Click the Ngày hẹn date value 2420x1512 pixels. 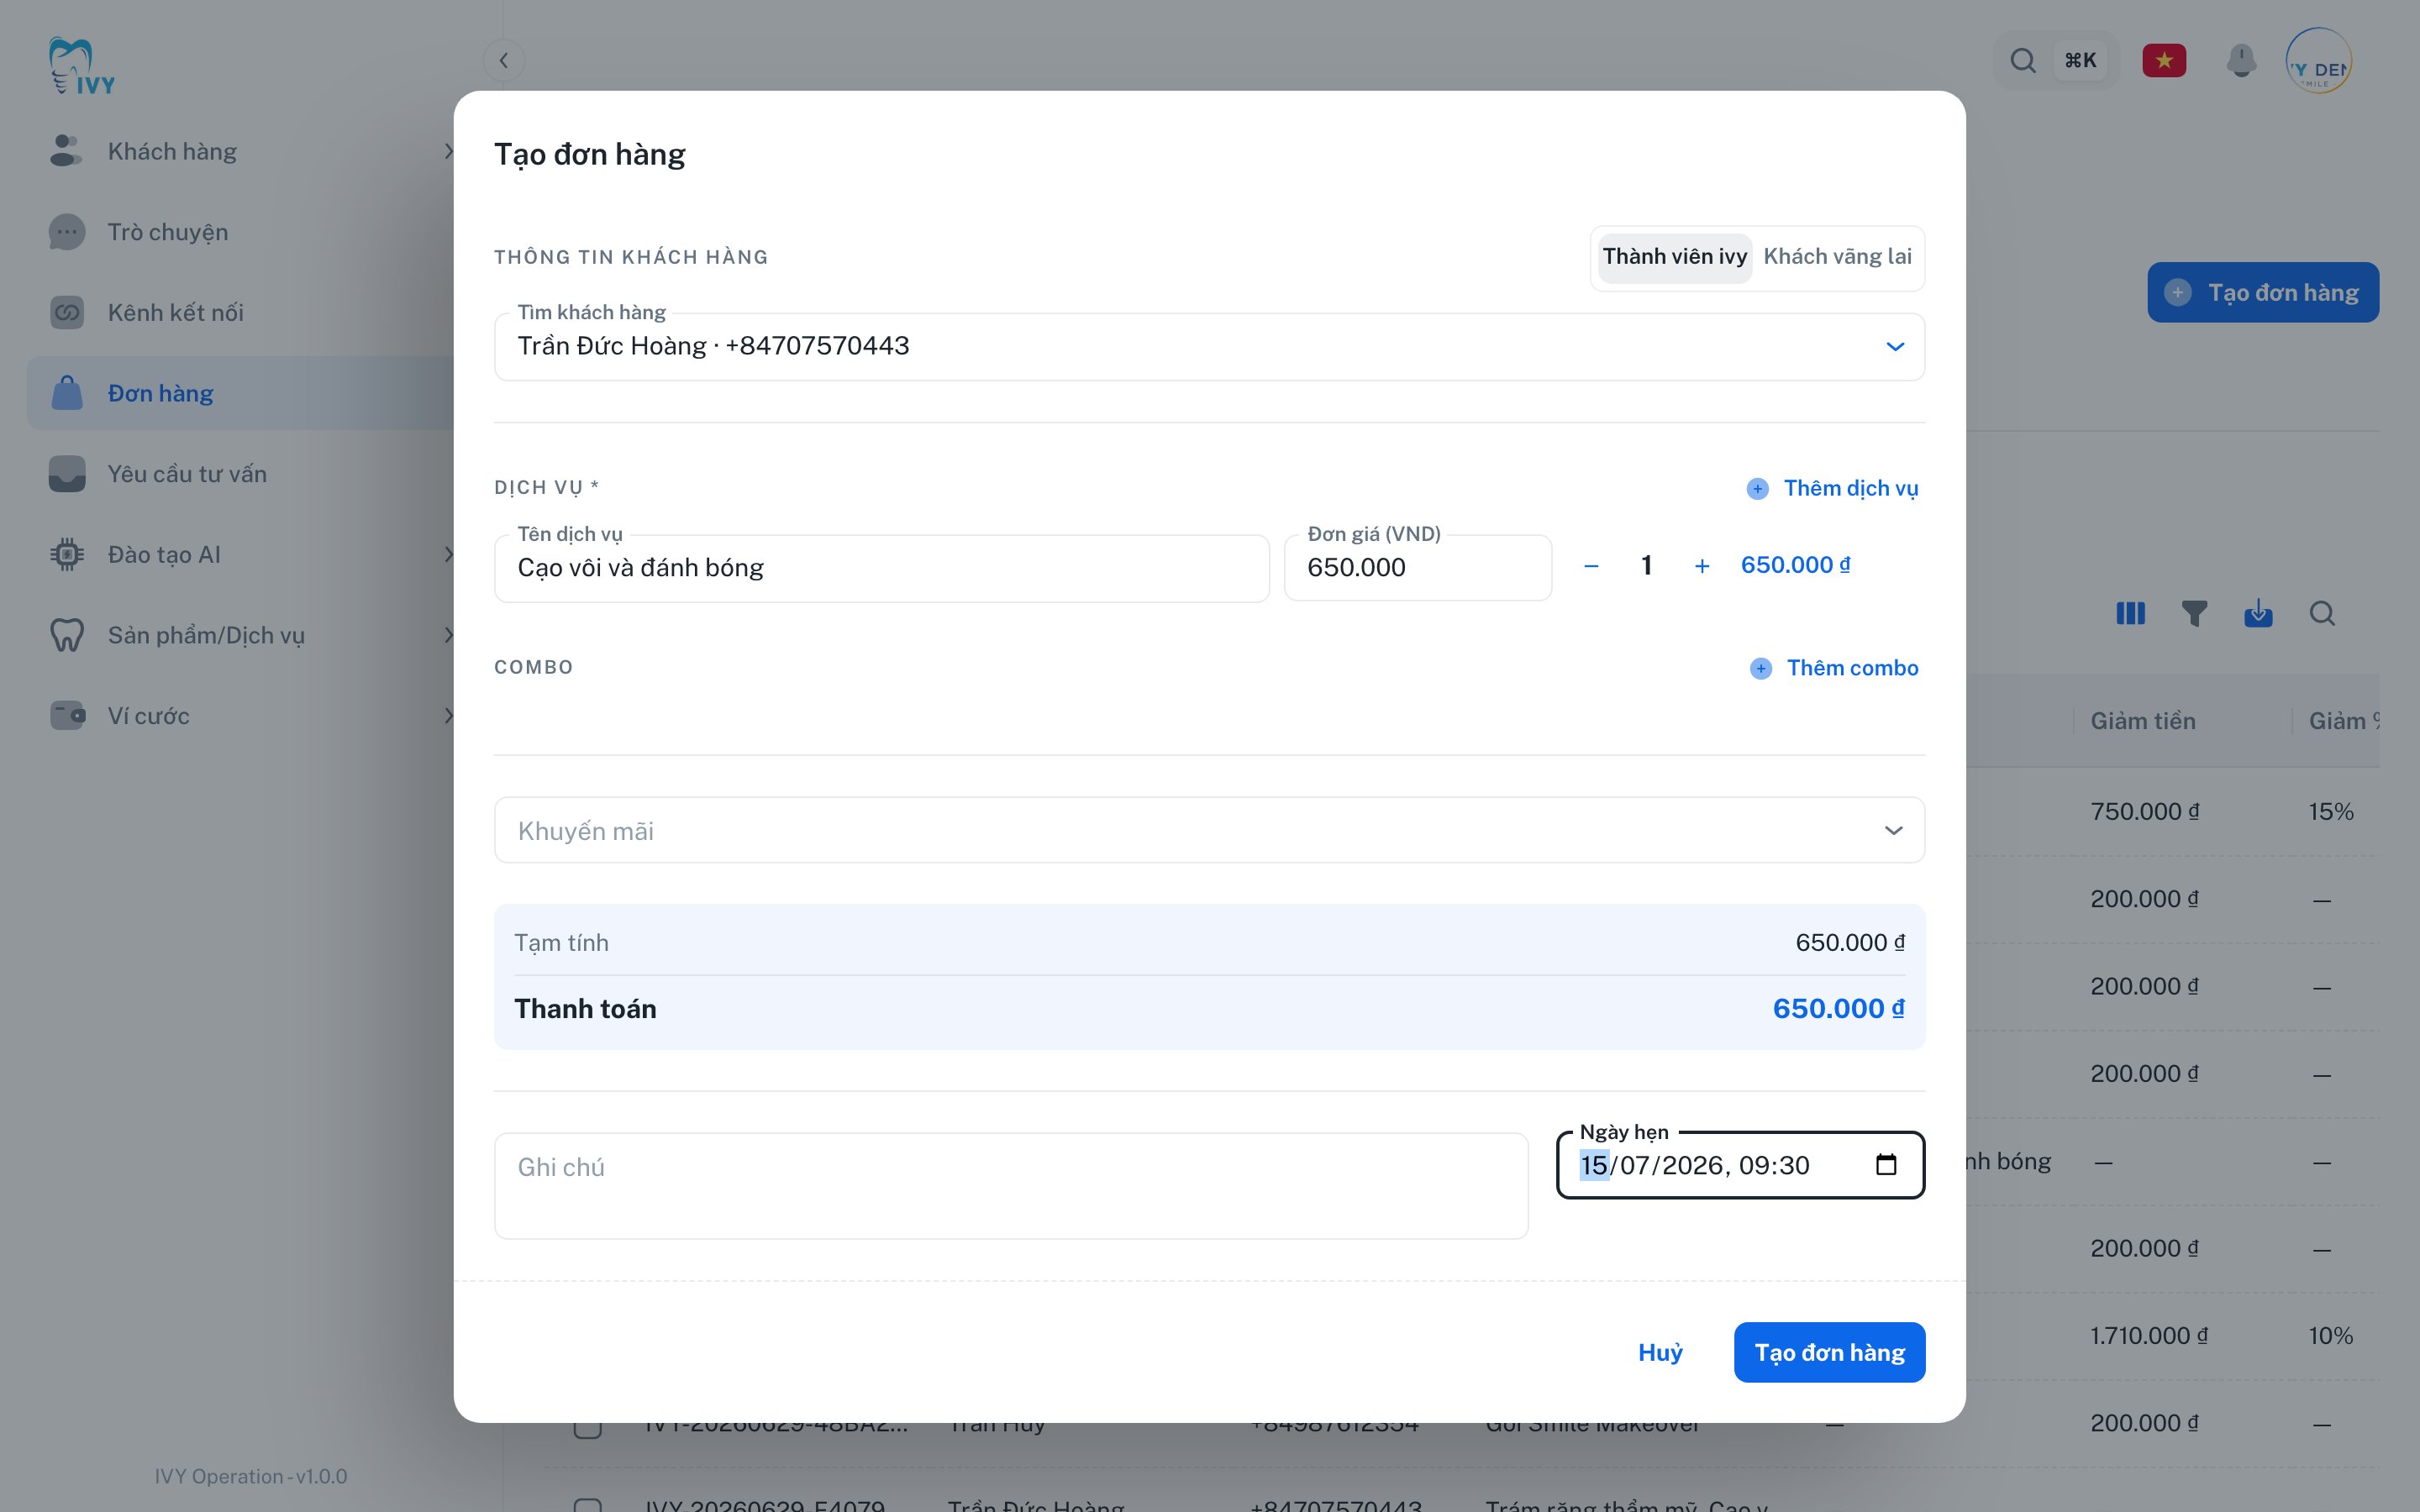click(x=1694, y=1166)
